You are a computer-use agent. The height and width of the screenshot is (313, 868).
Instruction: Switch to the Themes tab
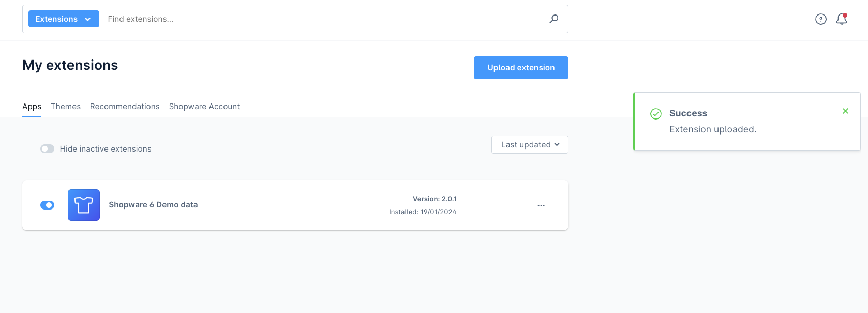pyautogui.click(x=66, y=106)
